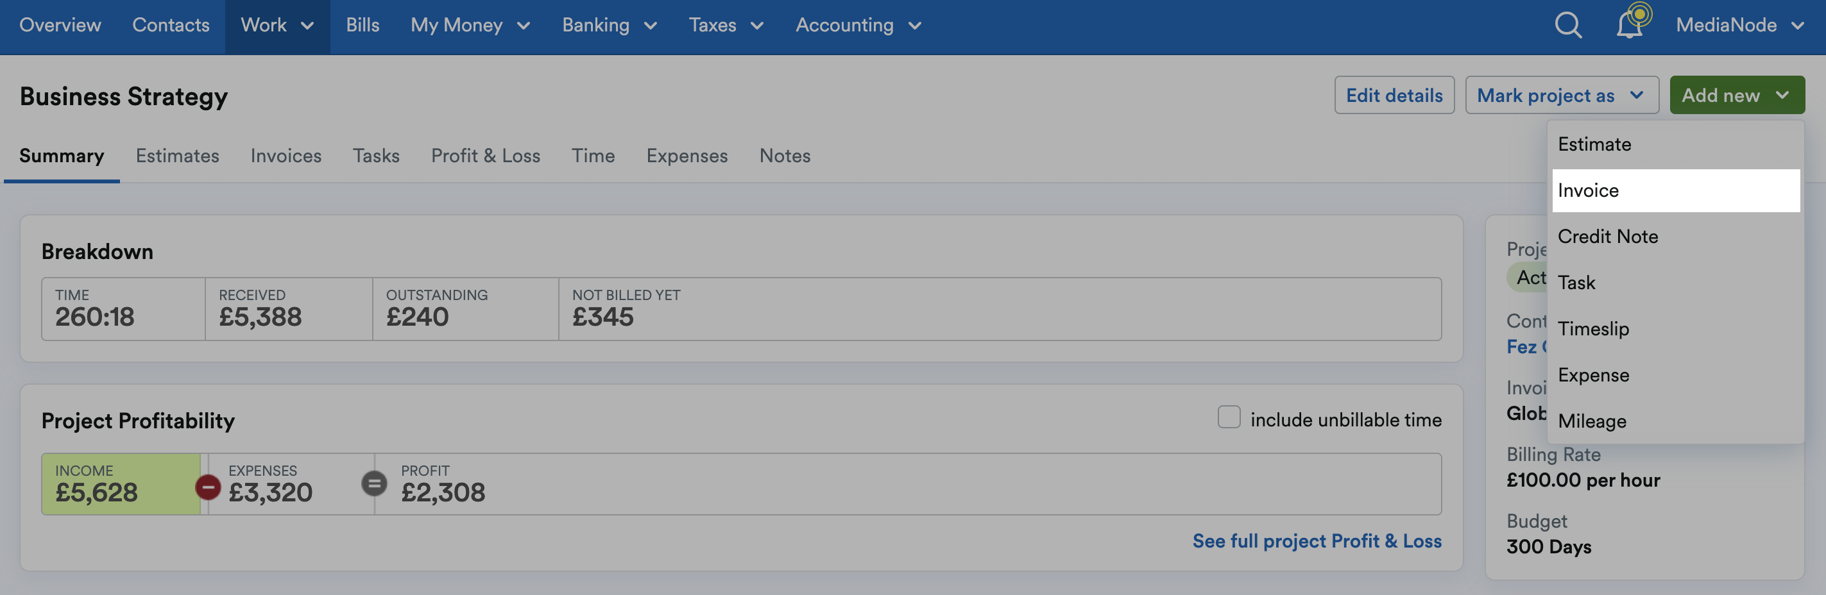The image size is (1826, 595).
Task: Switch to the Profit & Loss tab
Action: (x=486, y=156)
